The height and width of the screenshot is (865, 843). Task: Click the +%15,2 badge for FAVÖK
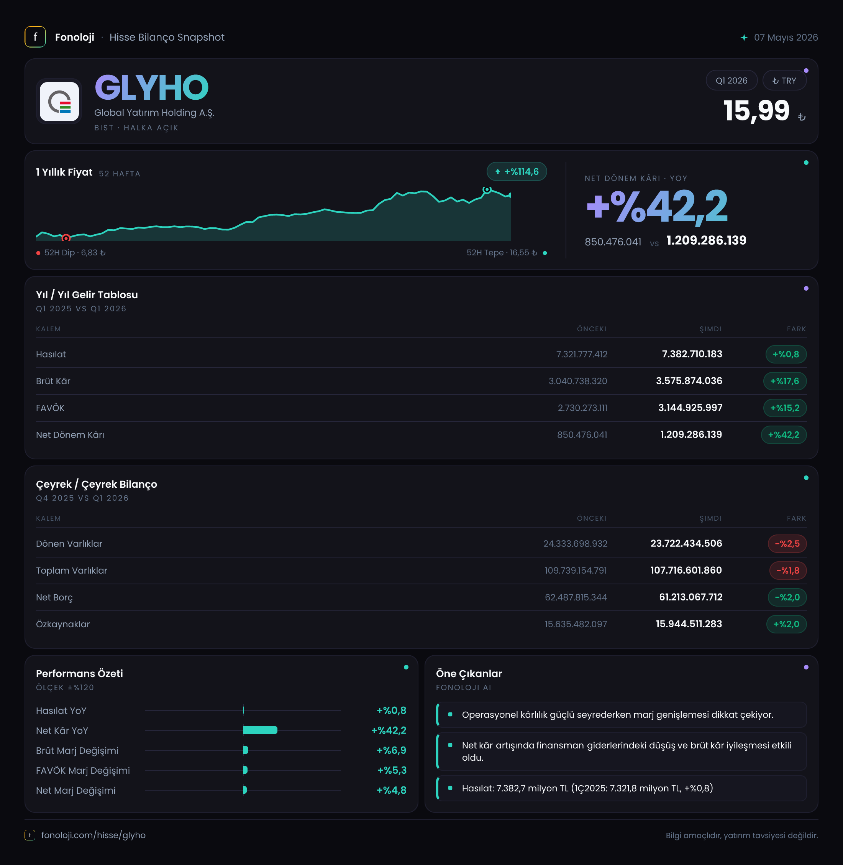click(785, 408)
